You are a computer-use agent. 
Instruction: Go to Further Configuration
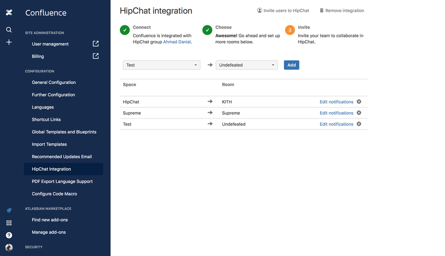pyautogui.click(x=53, y=95)
